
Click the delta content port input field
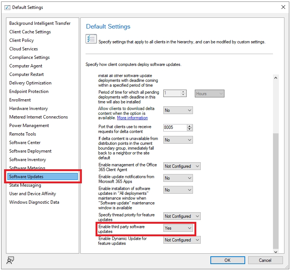(x=175, y=127)
